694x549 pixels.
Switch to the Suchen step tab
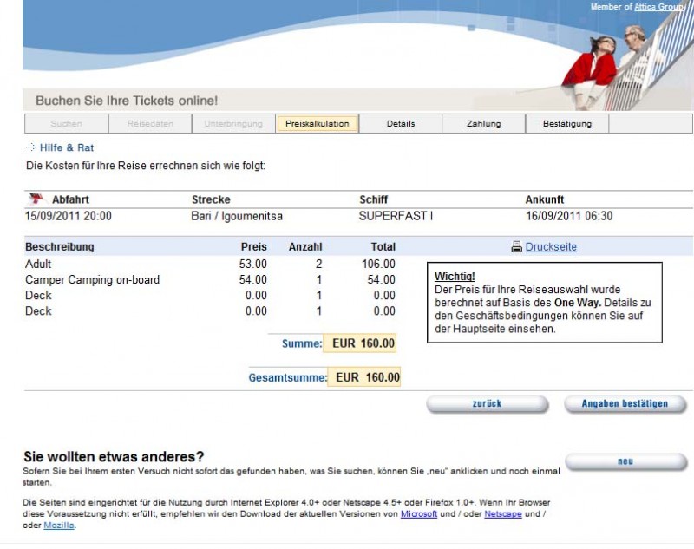coord(66,124)
